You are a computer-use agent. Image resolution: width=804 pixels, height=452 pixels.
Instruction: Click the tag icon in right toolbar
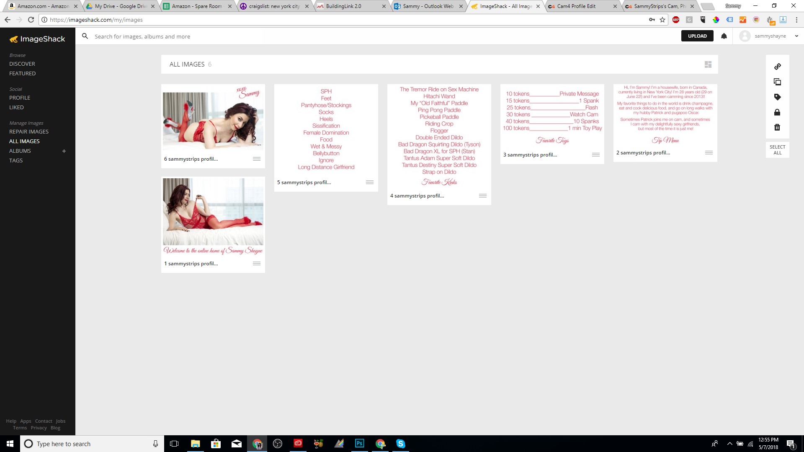click(778, 97)
